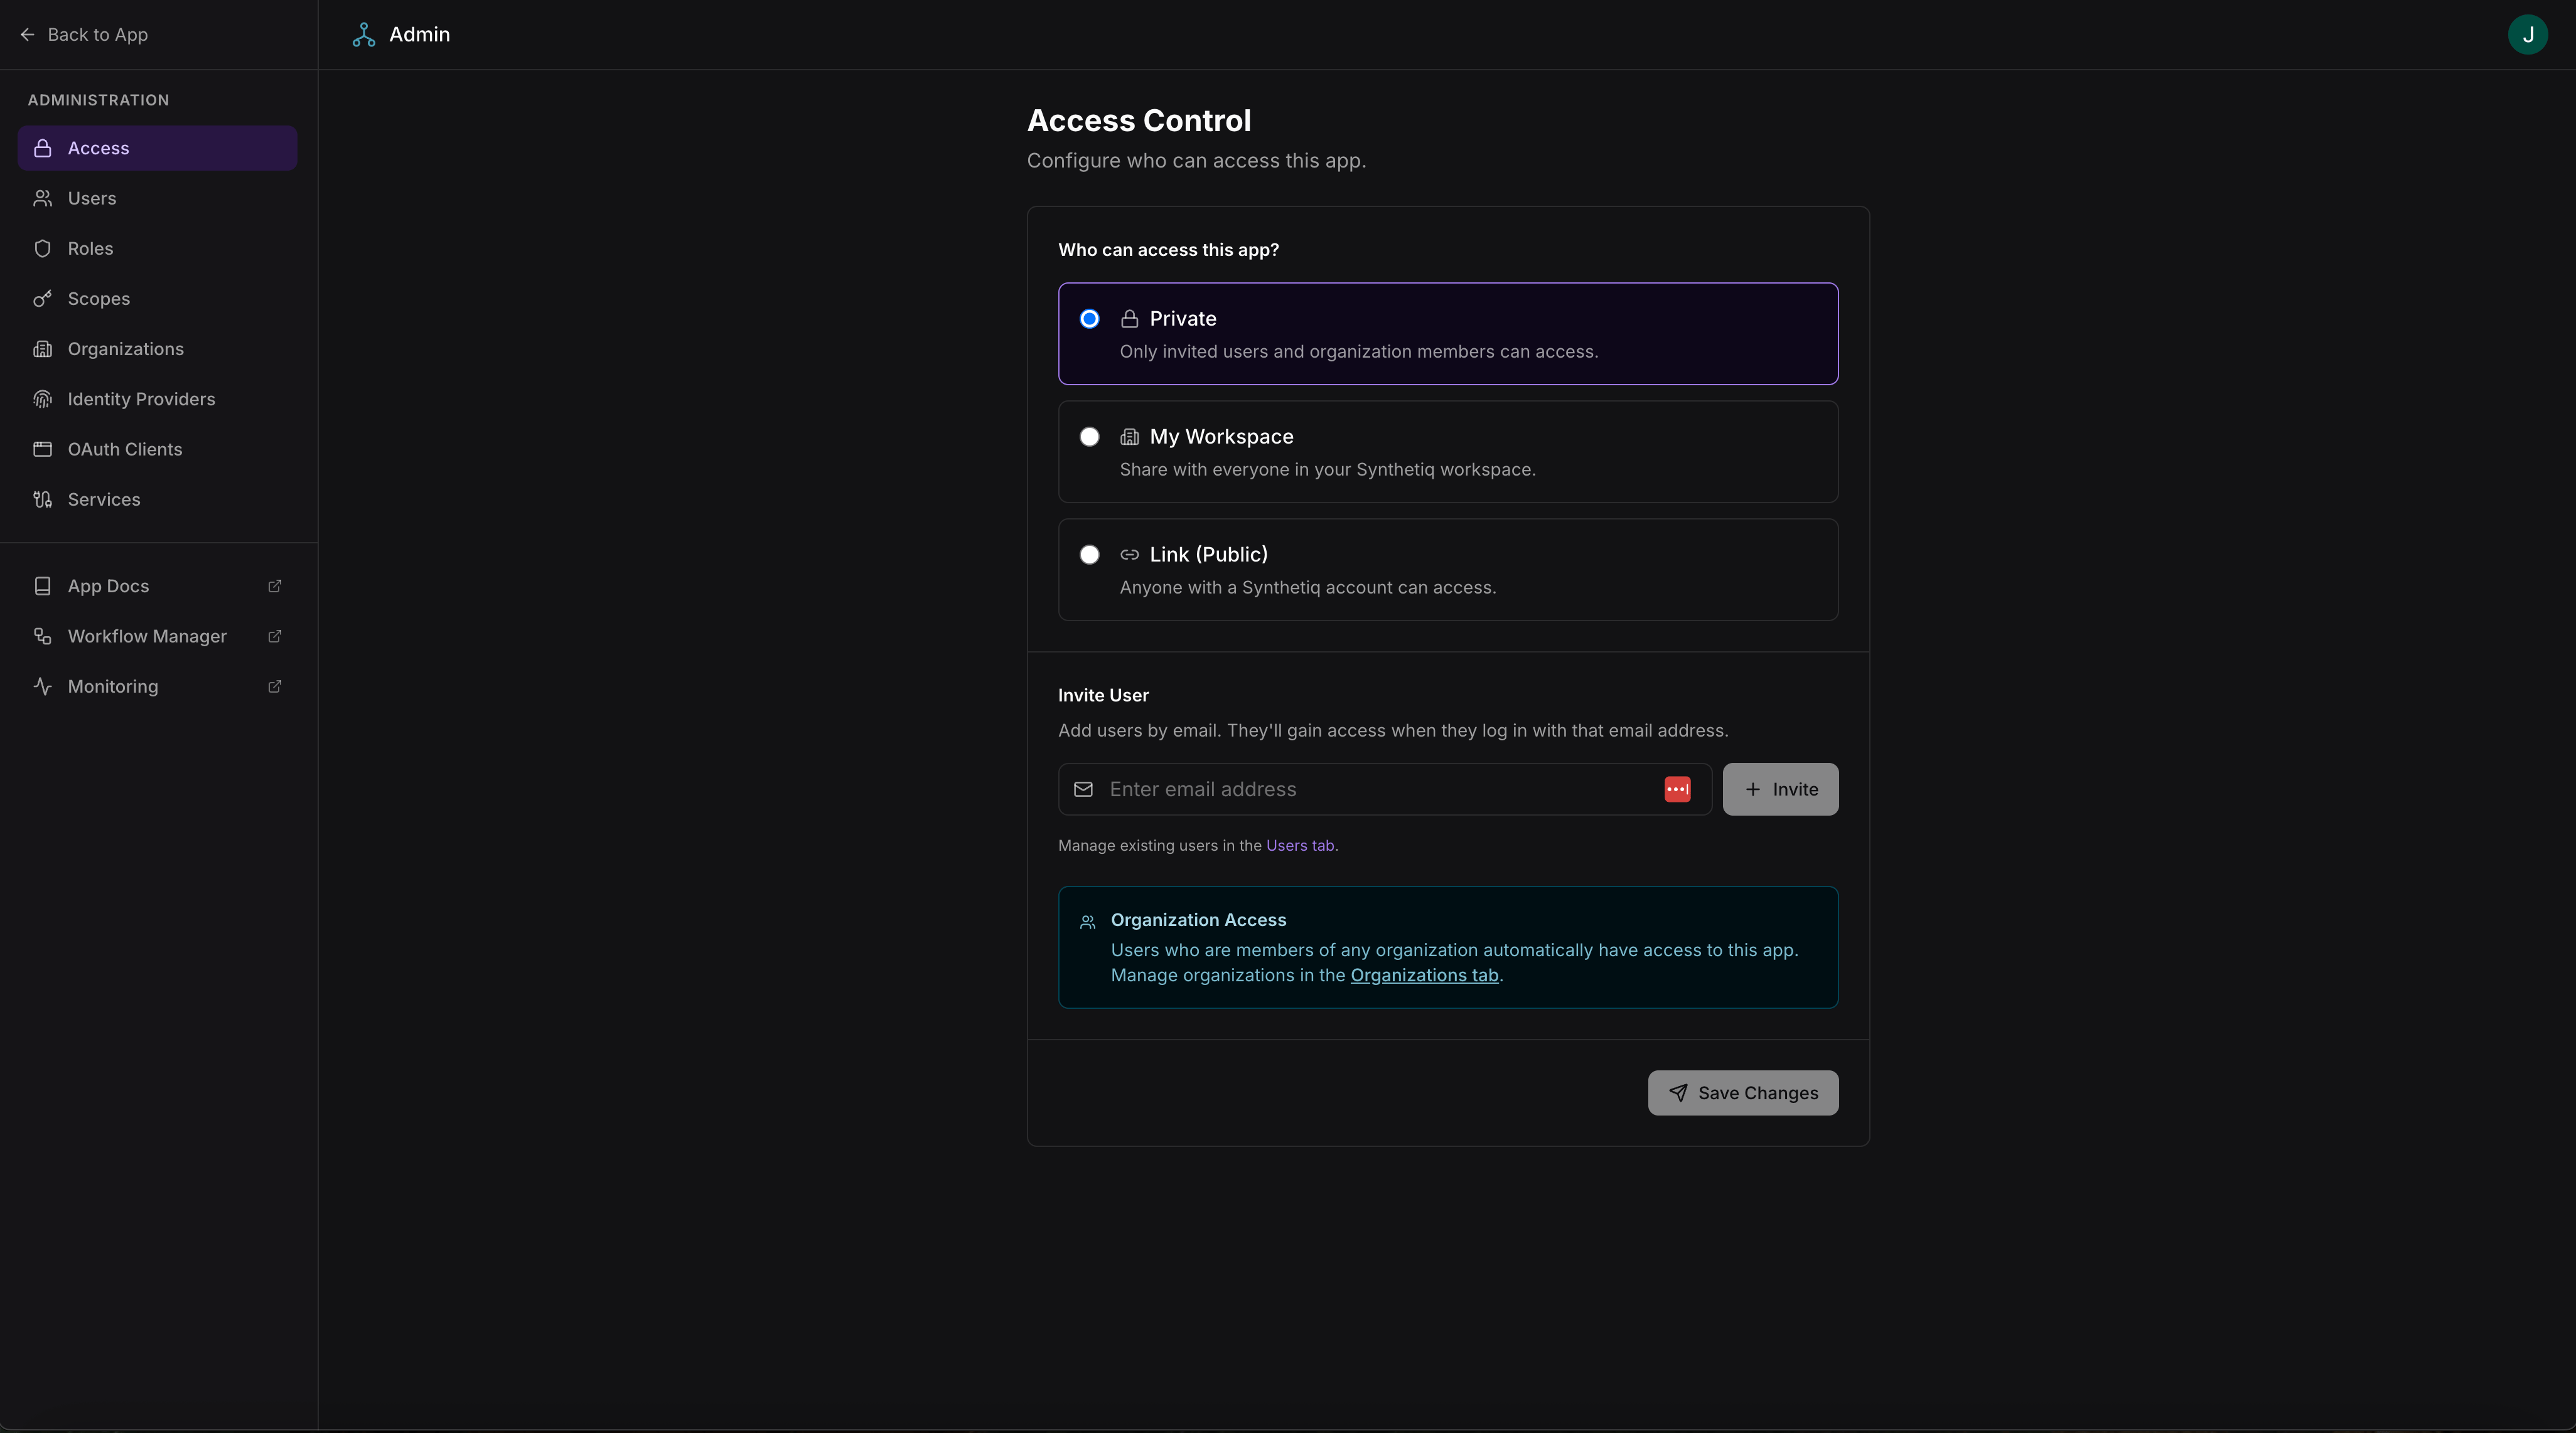Click the chain link icon beside Link (Public)
Viewport: 2576px width, 1433px height.
[x=1129, y=555]
